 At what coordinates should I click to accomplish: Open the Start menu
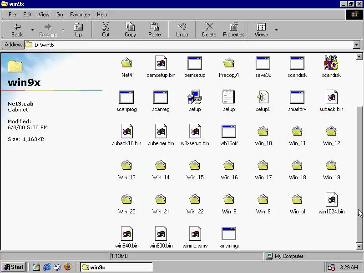click(14, 267)
